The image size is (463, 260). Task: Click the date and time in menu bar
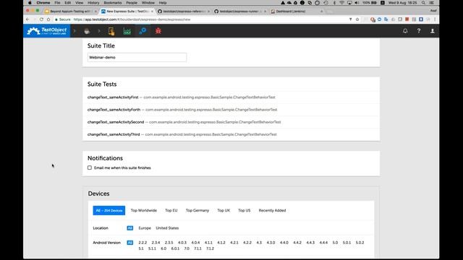[402, 3]
